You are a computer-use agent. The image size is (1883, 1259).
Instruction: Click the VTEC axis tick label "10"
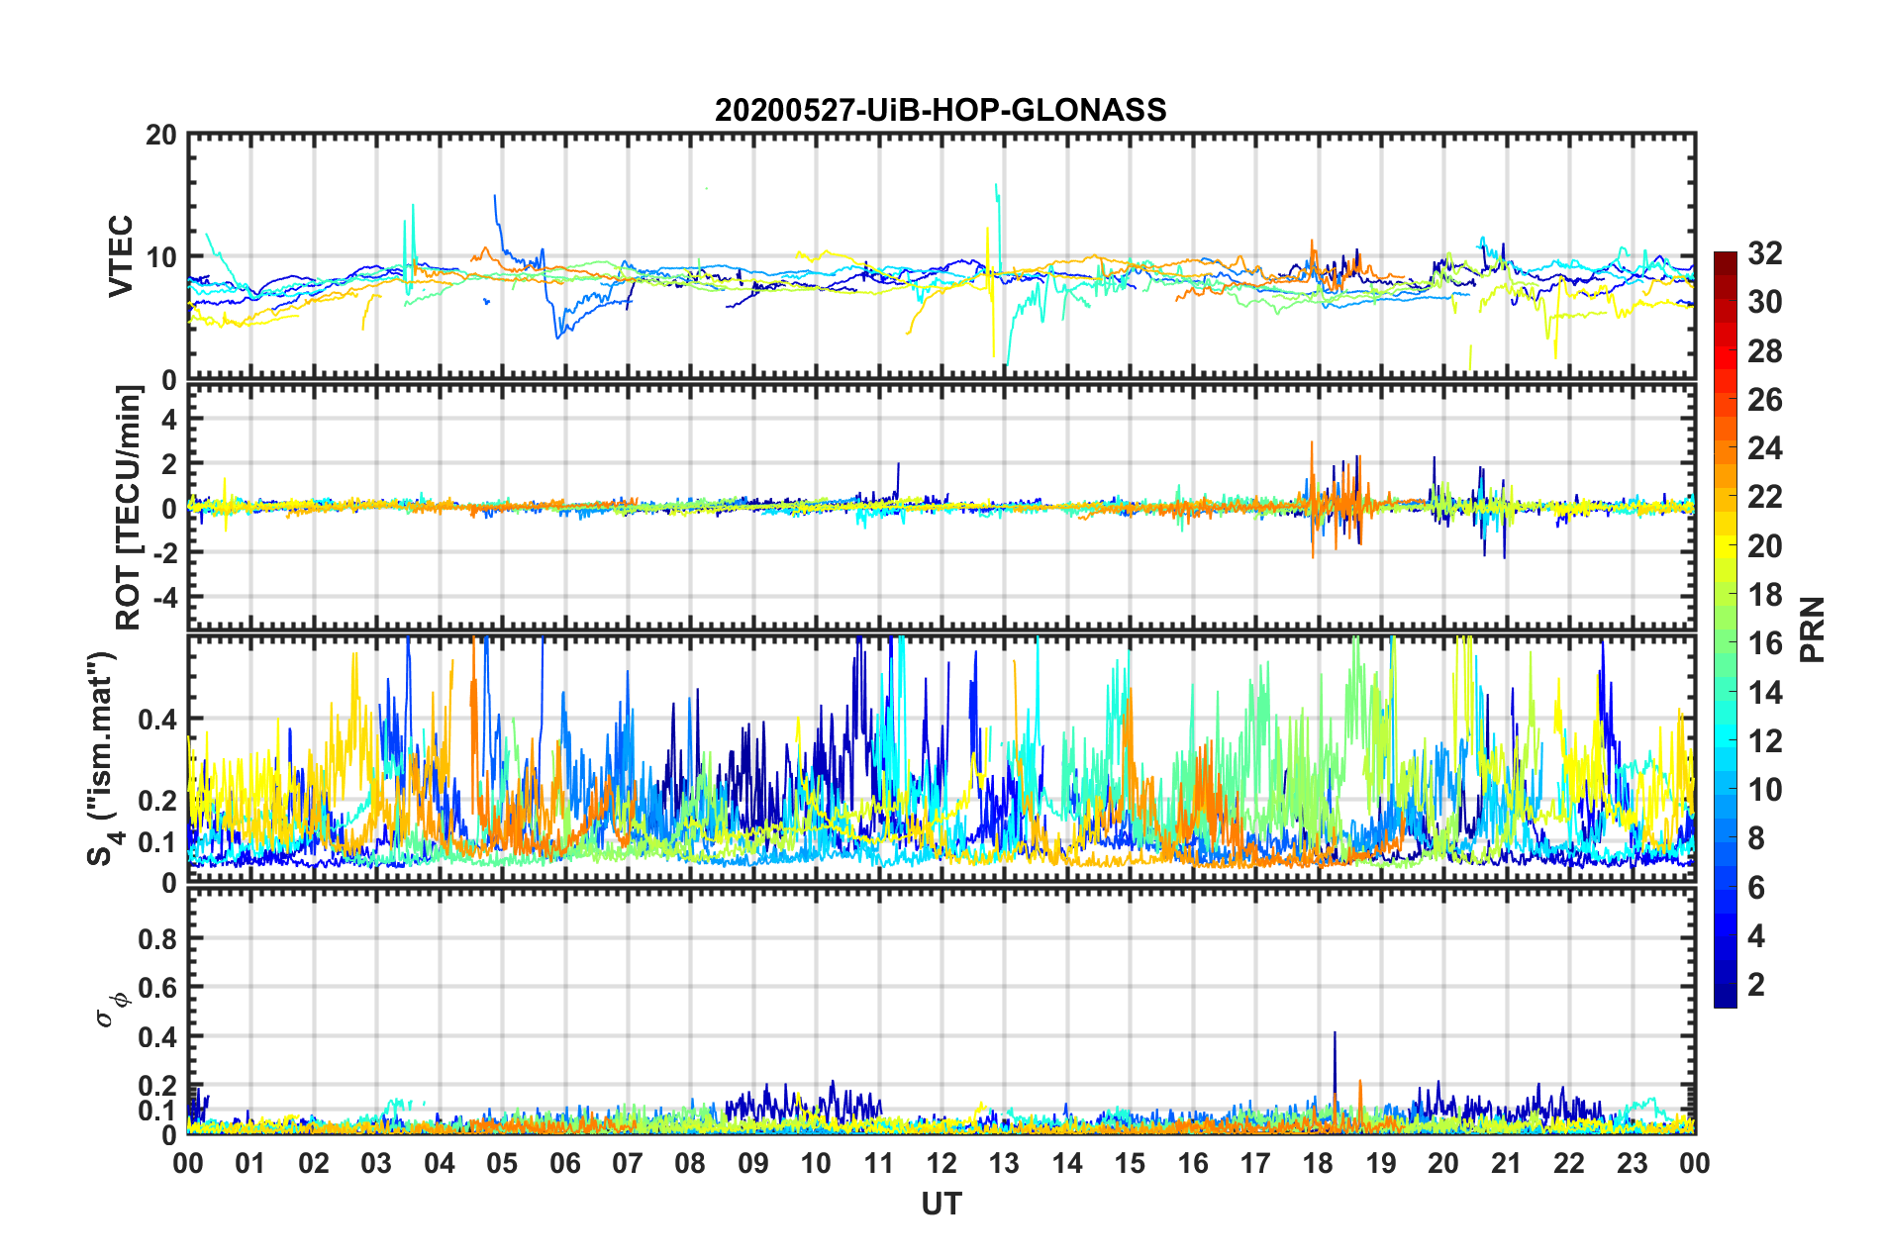point(160,257)
